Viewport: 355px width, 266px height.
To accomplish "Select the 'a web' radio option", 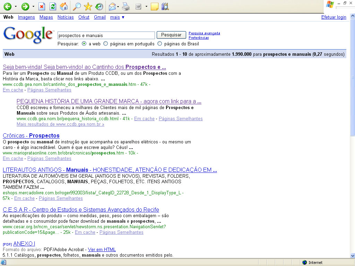I will (x=84, y=44).
